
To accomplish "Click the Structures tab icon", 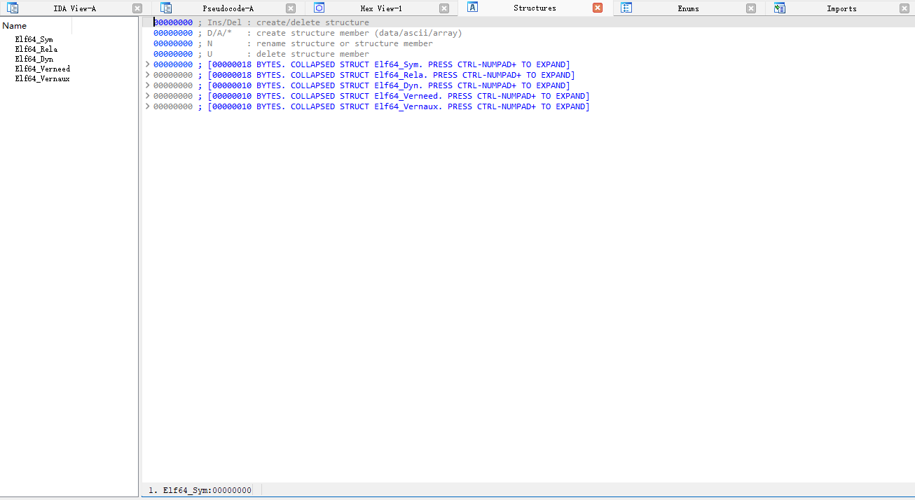I will pyautogui.click(x=473, y=8).
